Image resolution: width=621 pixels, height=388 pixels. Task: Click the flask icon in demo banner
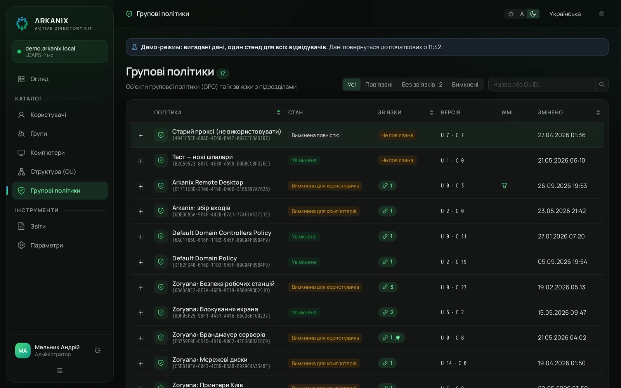tap(135, 47)
